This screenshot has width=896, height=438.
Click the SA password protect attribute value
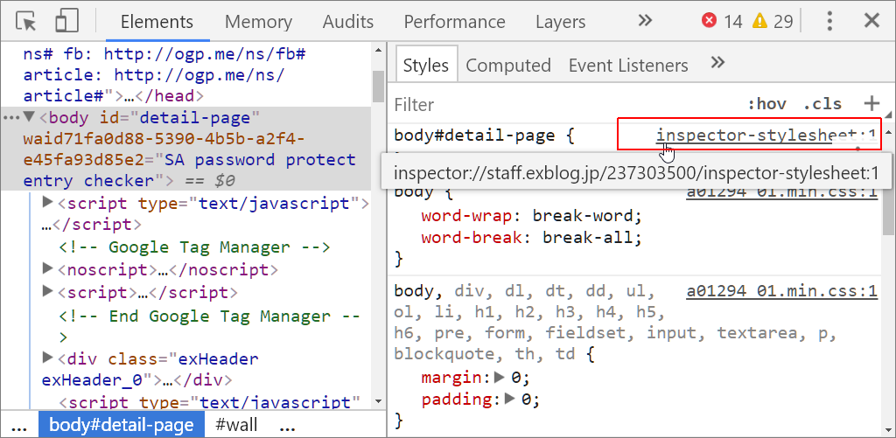[189, 170]
